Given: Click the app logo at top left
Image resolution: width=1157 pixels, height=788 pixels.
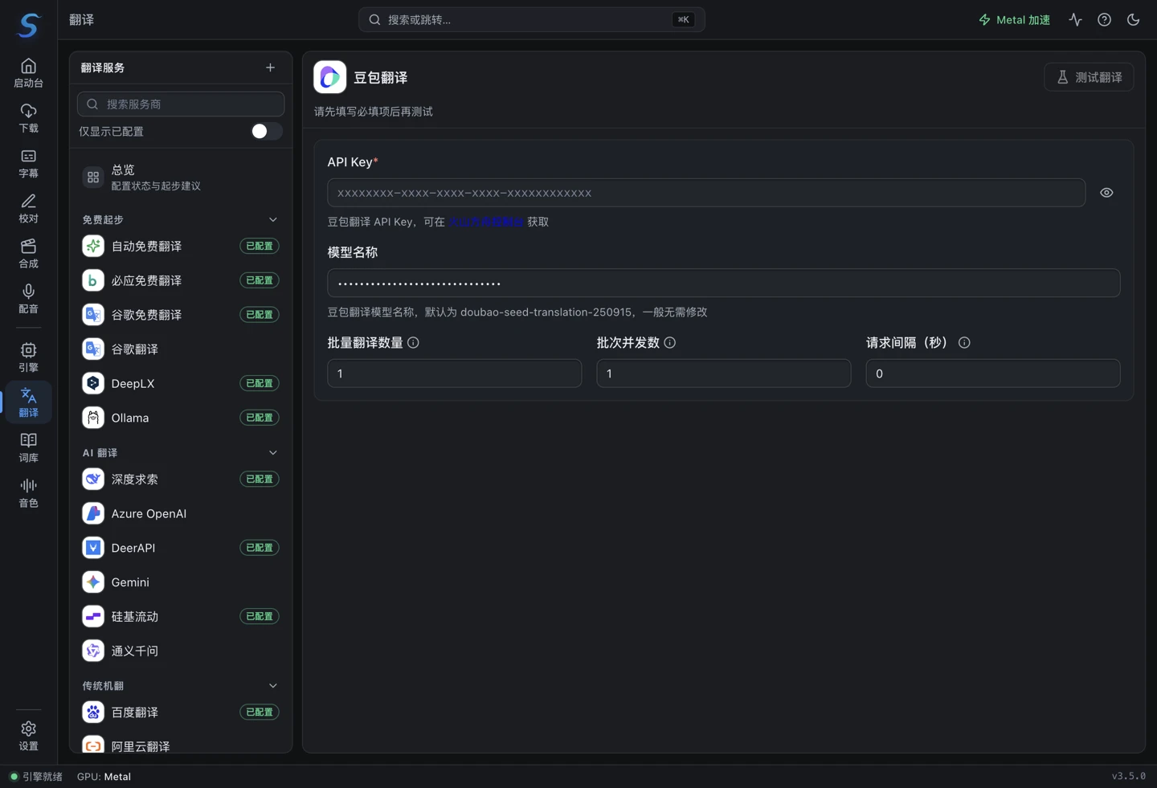Looking at the screenshot, I should point(29,25).
